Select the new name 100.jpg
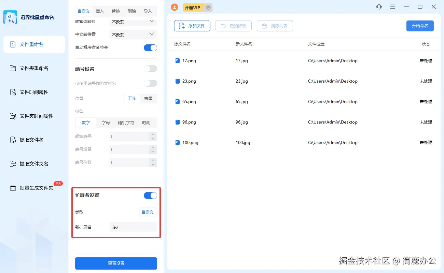444x273 pixels. coord(243,143)
